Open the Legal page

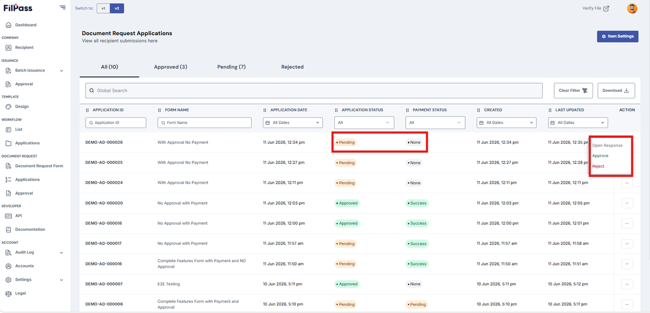point(20,294)
